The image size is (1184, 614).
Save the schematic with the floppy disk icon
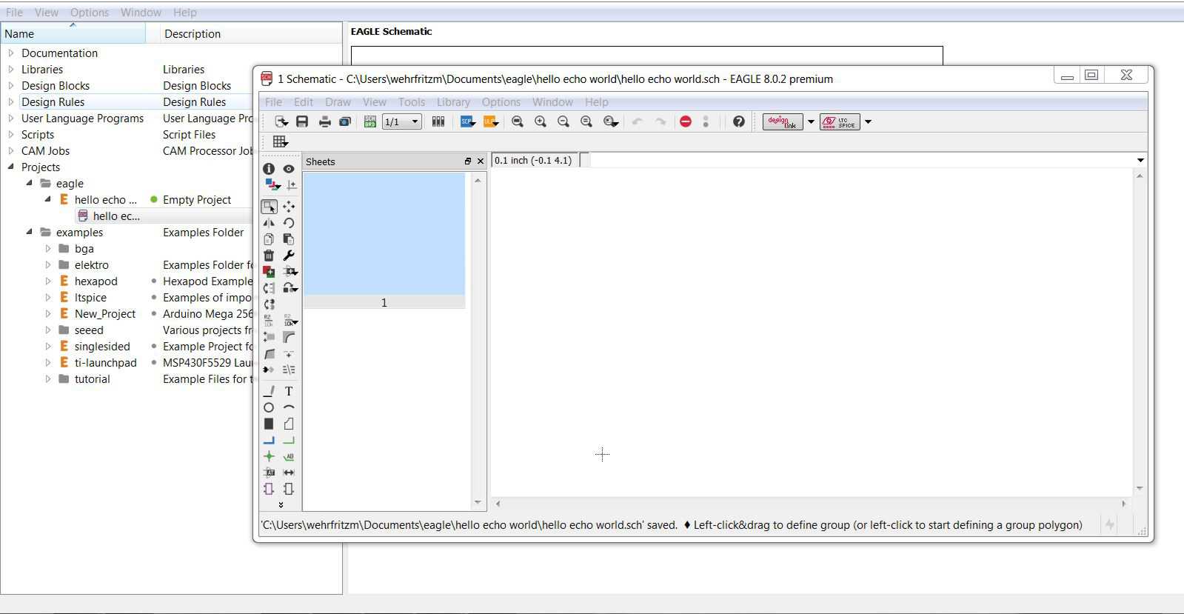coord(302,121)
